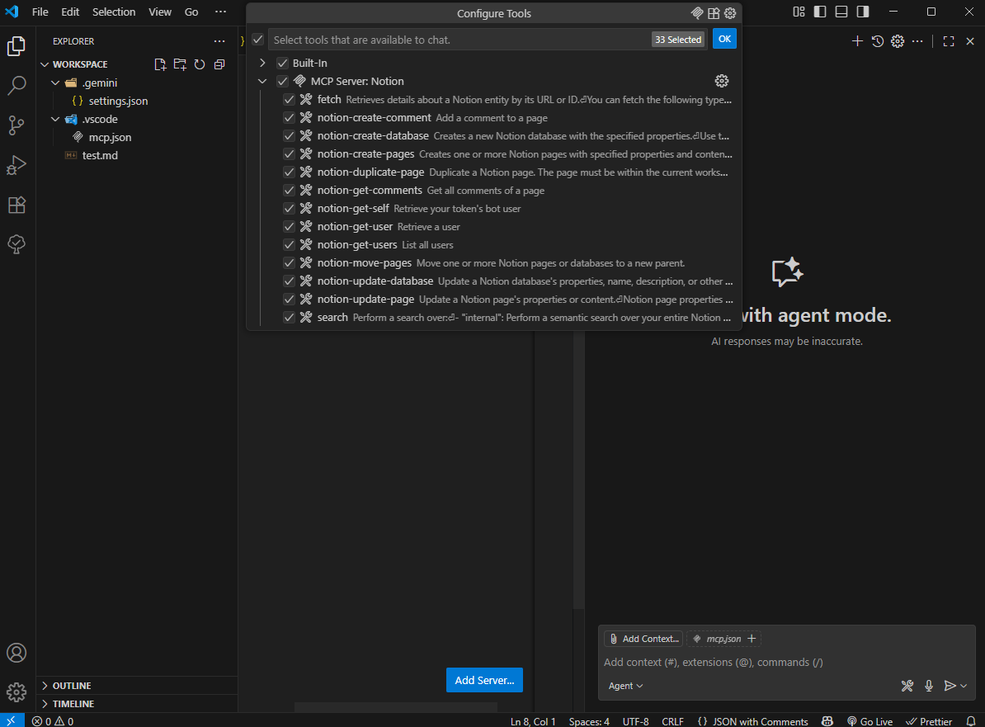Toggle primary side bar layout icon
The width and height of the screenshot is (985, 727).
(820, 12)
